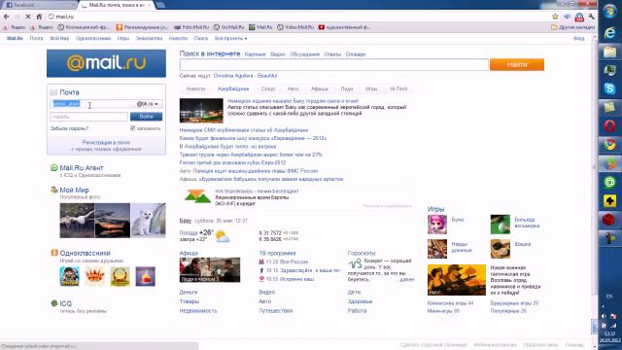Click the Гороскопы heading link
The height and width of the screenshot is (350, 622).
[x=362, y=253]
